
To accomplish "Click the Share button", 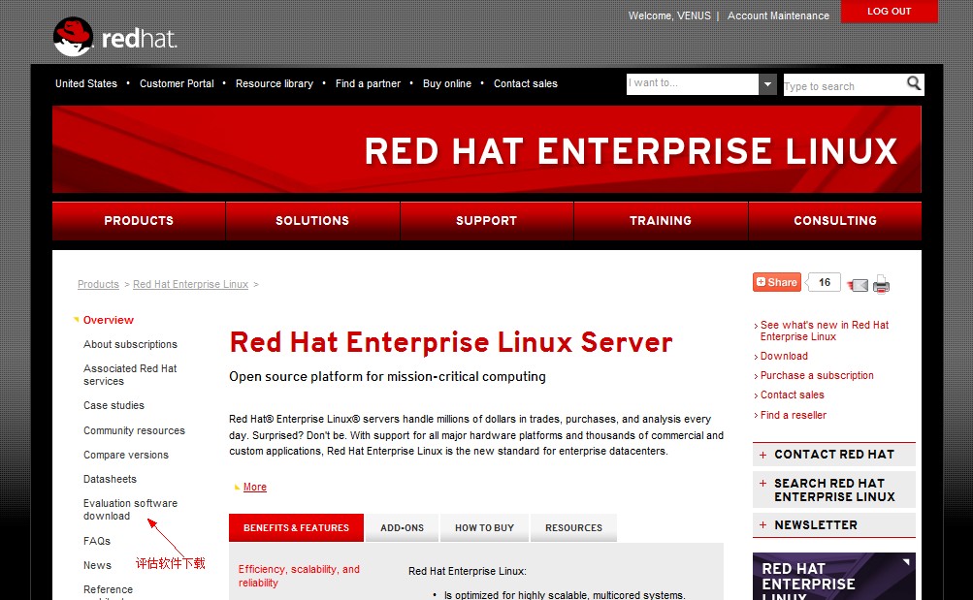I will pos(777,282).
